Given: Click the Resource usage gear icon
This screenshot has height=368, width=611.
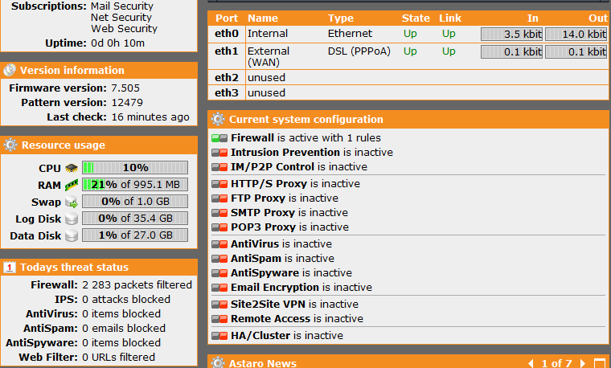Looking at the screenshot, I should (x=10, y=145).
